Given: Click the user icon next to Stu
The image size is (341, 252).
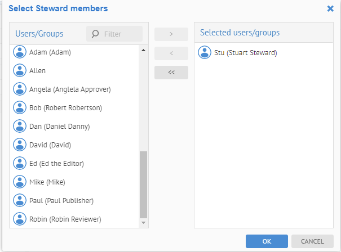Looking at the screenshot, I should (205, 53).
